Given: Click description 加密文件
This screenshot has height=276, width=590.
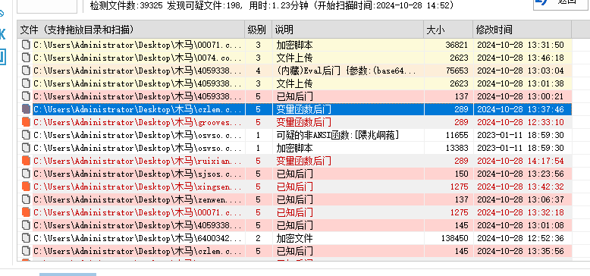Looking at the screenshot, I should [x=295, y=237].
